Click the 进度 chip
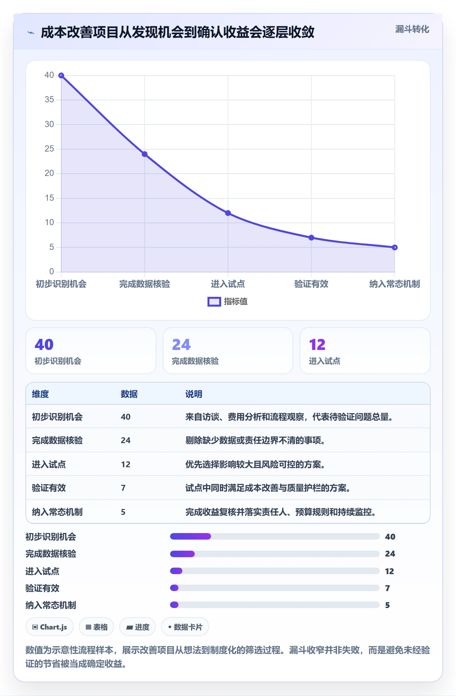Image resolution: width=456 pixels, height=696 pixels. (137, 627)
